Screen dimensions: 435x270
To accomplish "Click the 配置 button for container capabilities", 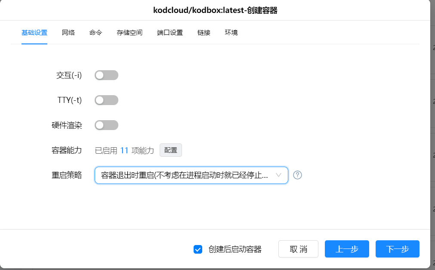I will coord(171,150).
